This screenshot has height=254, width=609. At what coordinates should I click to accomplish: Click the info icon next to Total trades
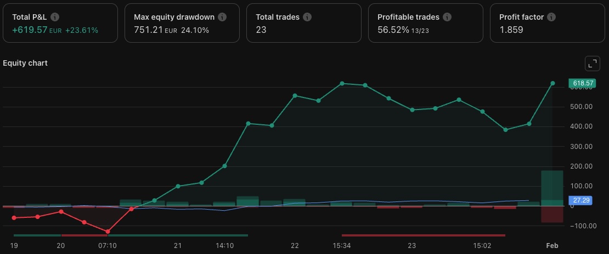(307, 17)
